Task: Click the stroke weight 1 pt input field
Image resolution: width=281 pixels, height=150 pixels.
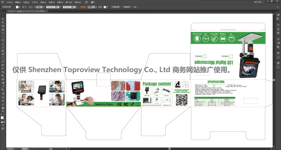Action: click(x=39, y=7)
